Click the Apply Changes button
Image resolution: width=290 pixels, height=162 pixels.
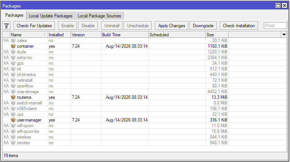click(x=172, y=26)
